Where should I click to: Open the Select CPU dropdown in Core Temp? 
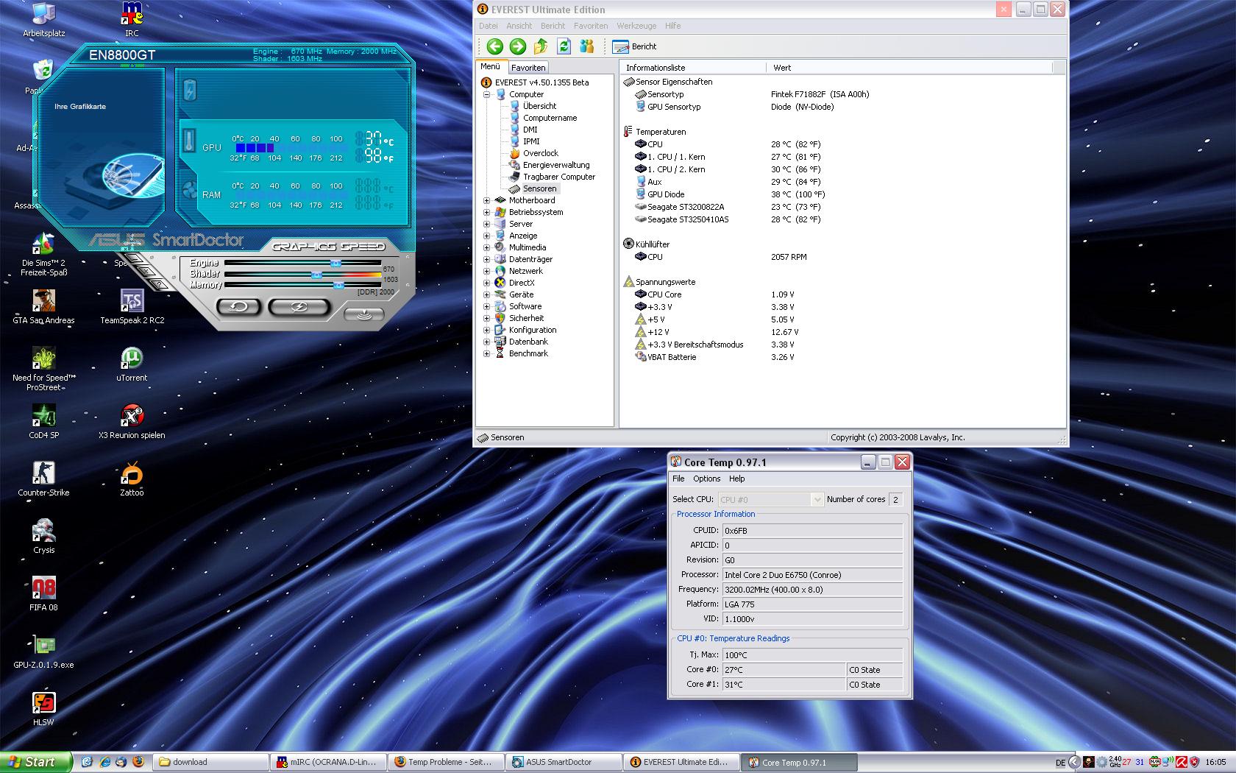pos(770,499)
